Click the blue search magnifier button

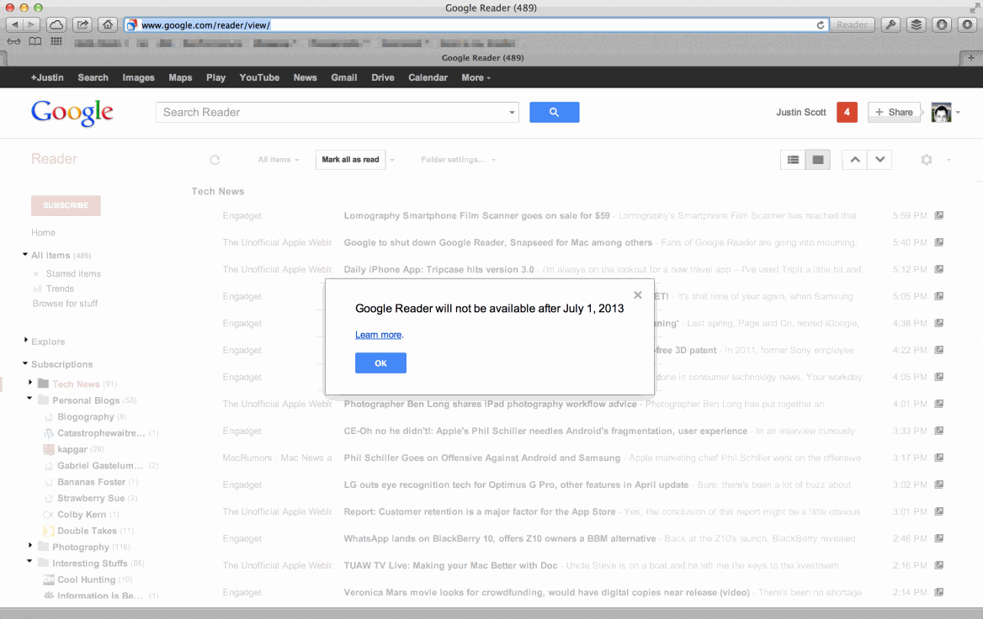coord(554,112)
